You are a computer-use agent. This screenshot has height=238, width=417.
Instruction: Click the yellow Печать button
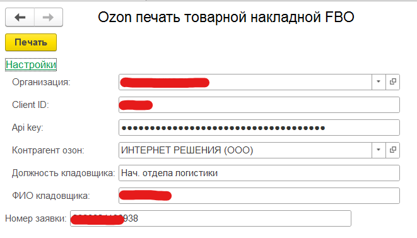pos(31,42)
